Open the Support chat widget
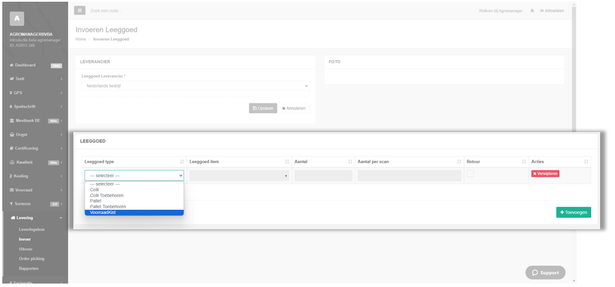This screenshot has width=615, height=287. [546, 273]
